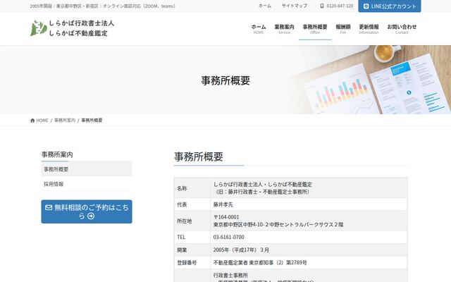Click the home icon in the breadcrumb
The image size is (451, 282).
[32, 121]
